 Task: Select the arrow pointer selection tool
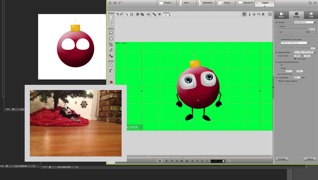point(127,14)
